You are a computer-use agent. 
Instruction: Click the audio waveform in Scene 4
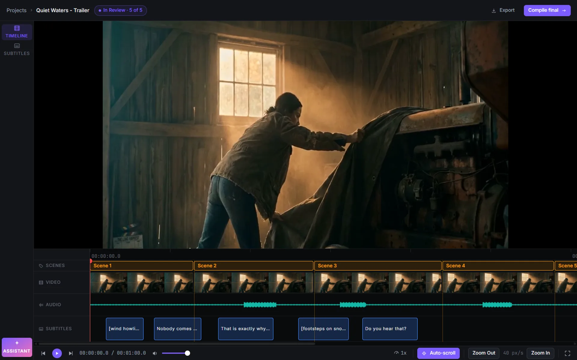pos(497,305)
